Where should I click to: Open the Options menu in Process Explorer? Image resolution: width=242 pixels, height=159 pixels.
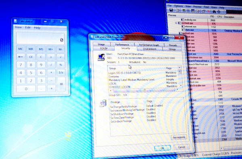pyautogui.click(x=178, y=6)
